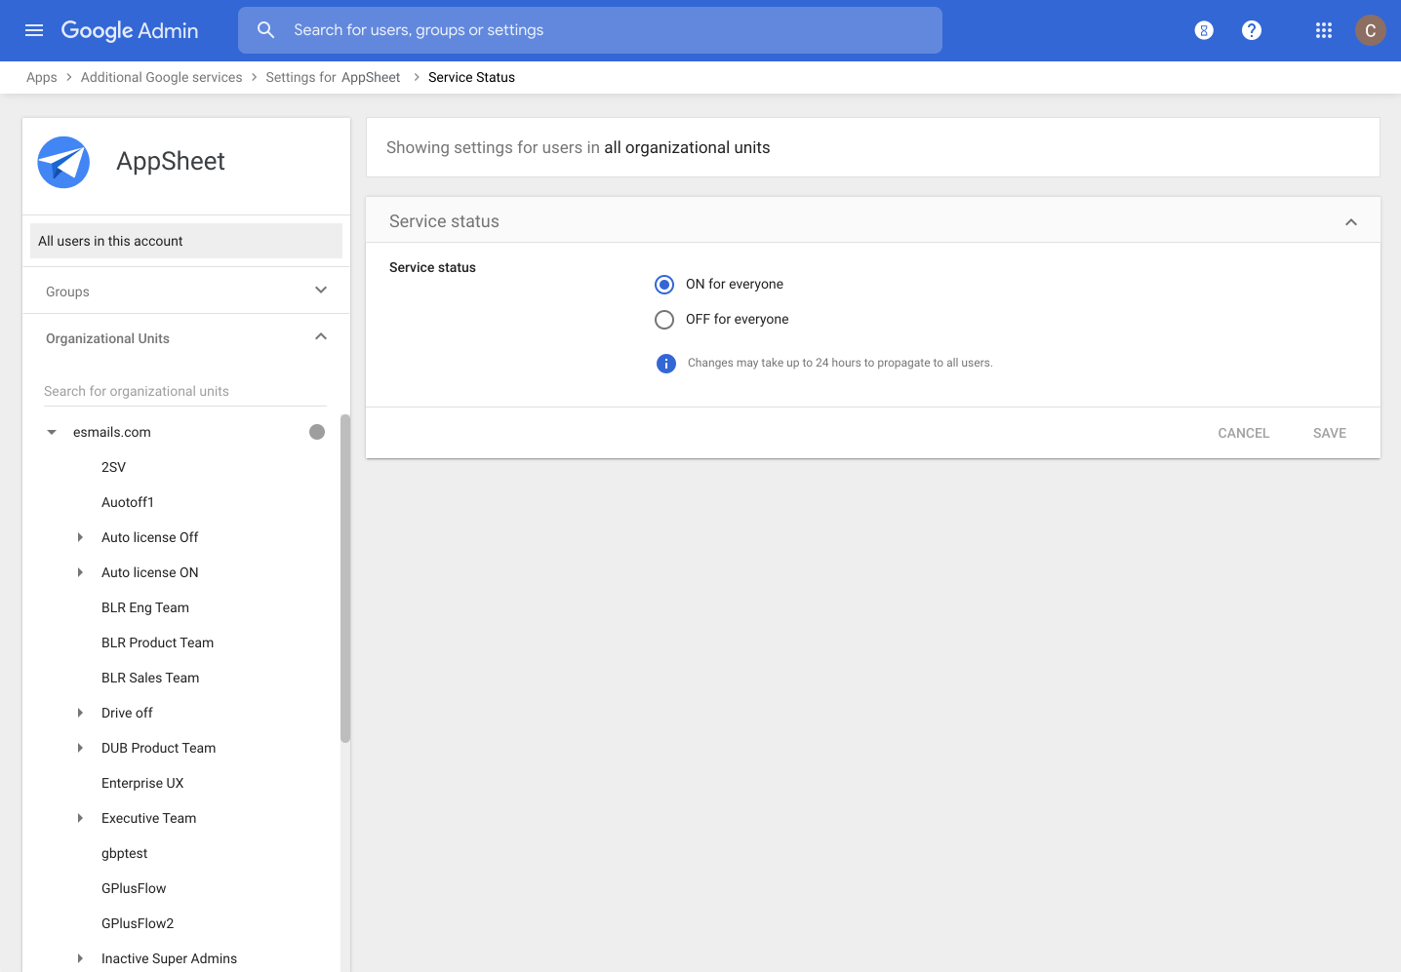Select ON for everyone
The image size is (1401, 972).
tap(664, 285)
